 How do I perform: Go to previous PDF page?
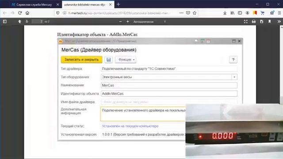point(19,22)
